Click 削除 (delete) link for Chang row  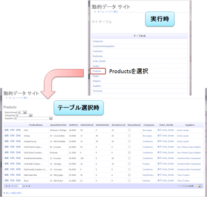pyautogui.click(x=12, y=136)
